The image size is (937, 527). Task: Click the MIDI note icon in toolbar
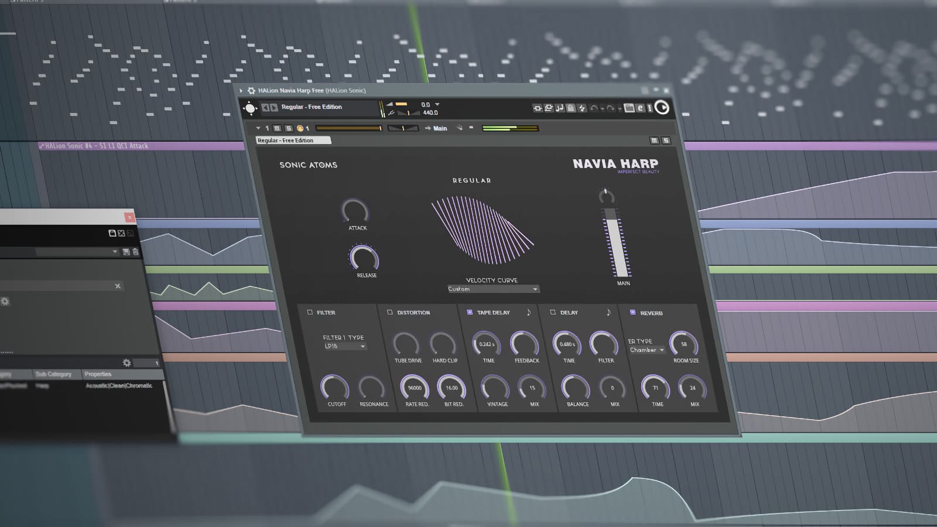(560, 108)
